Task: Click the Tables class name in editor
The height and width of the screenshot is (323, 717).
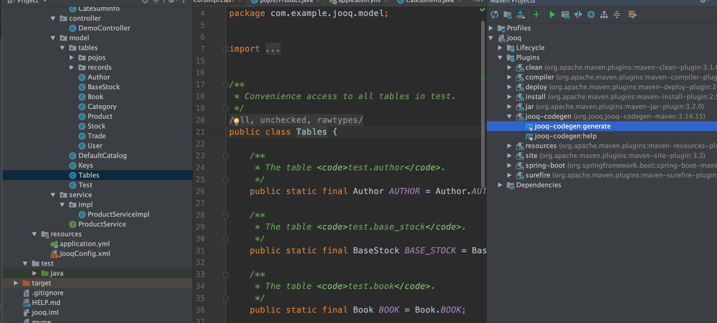Action: [311, 132]
